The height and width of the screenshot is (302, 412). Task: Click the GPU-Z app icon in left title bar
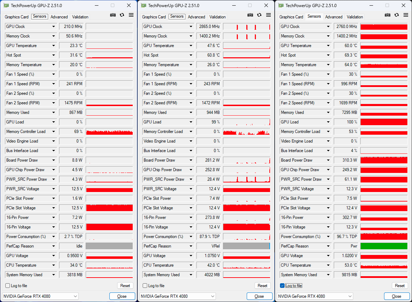(6, 5)
